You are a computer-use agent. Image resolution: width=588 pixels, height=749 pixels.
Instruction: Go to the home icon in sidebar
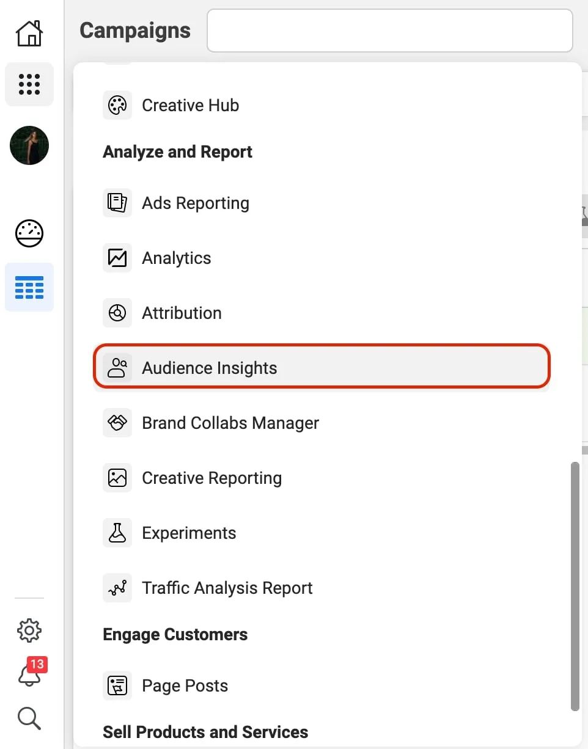[29, 32]
